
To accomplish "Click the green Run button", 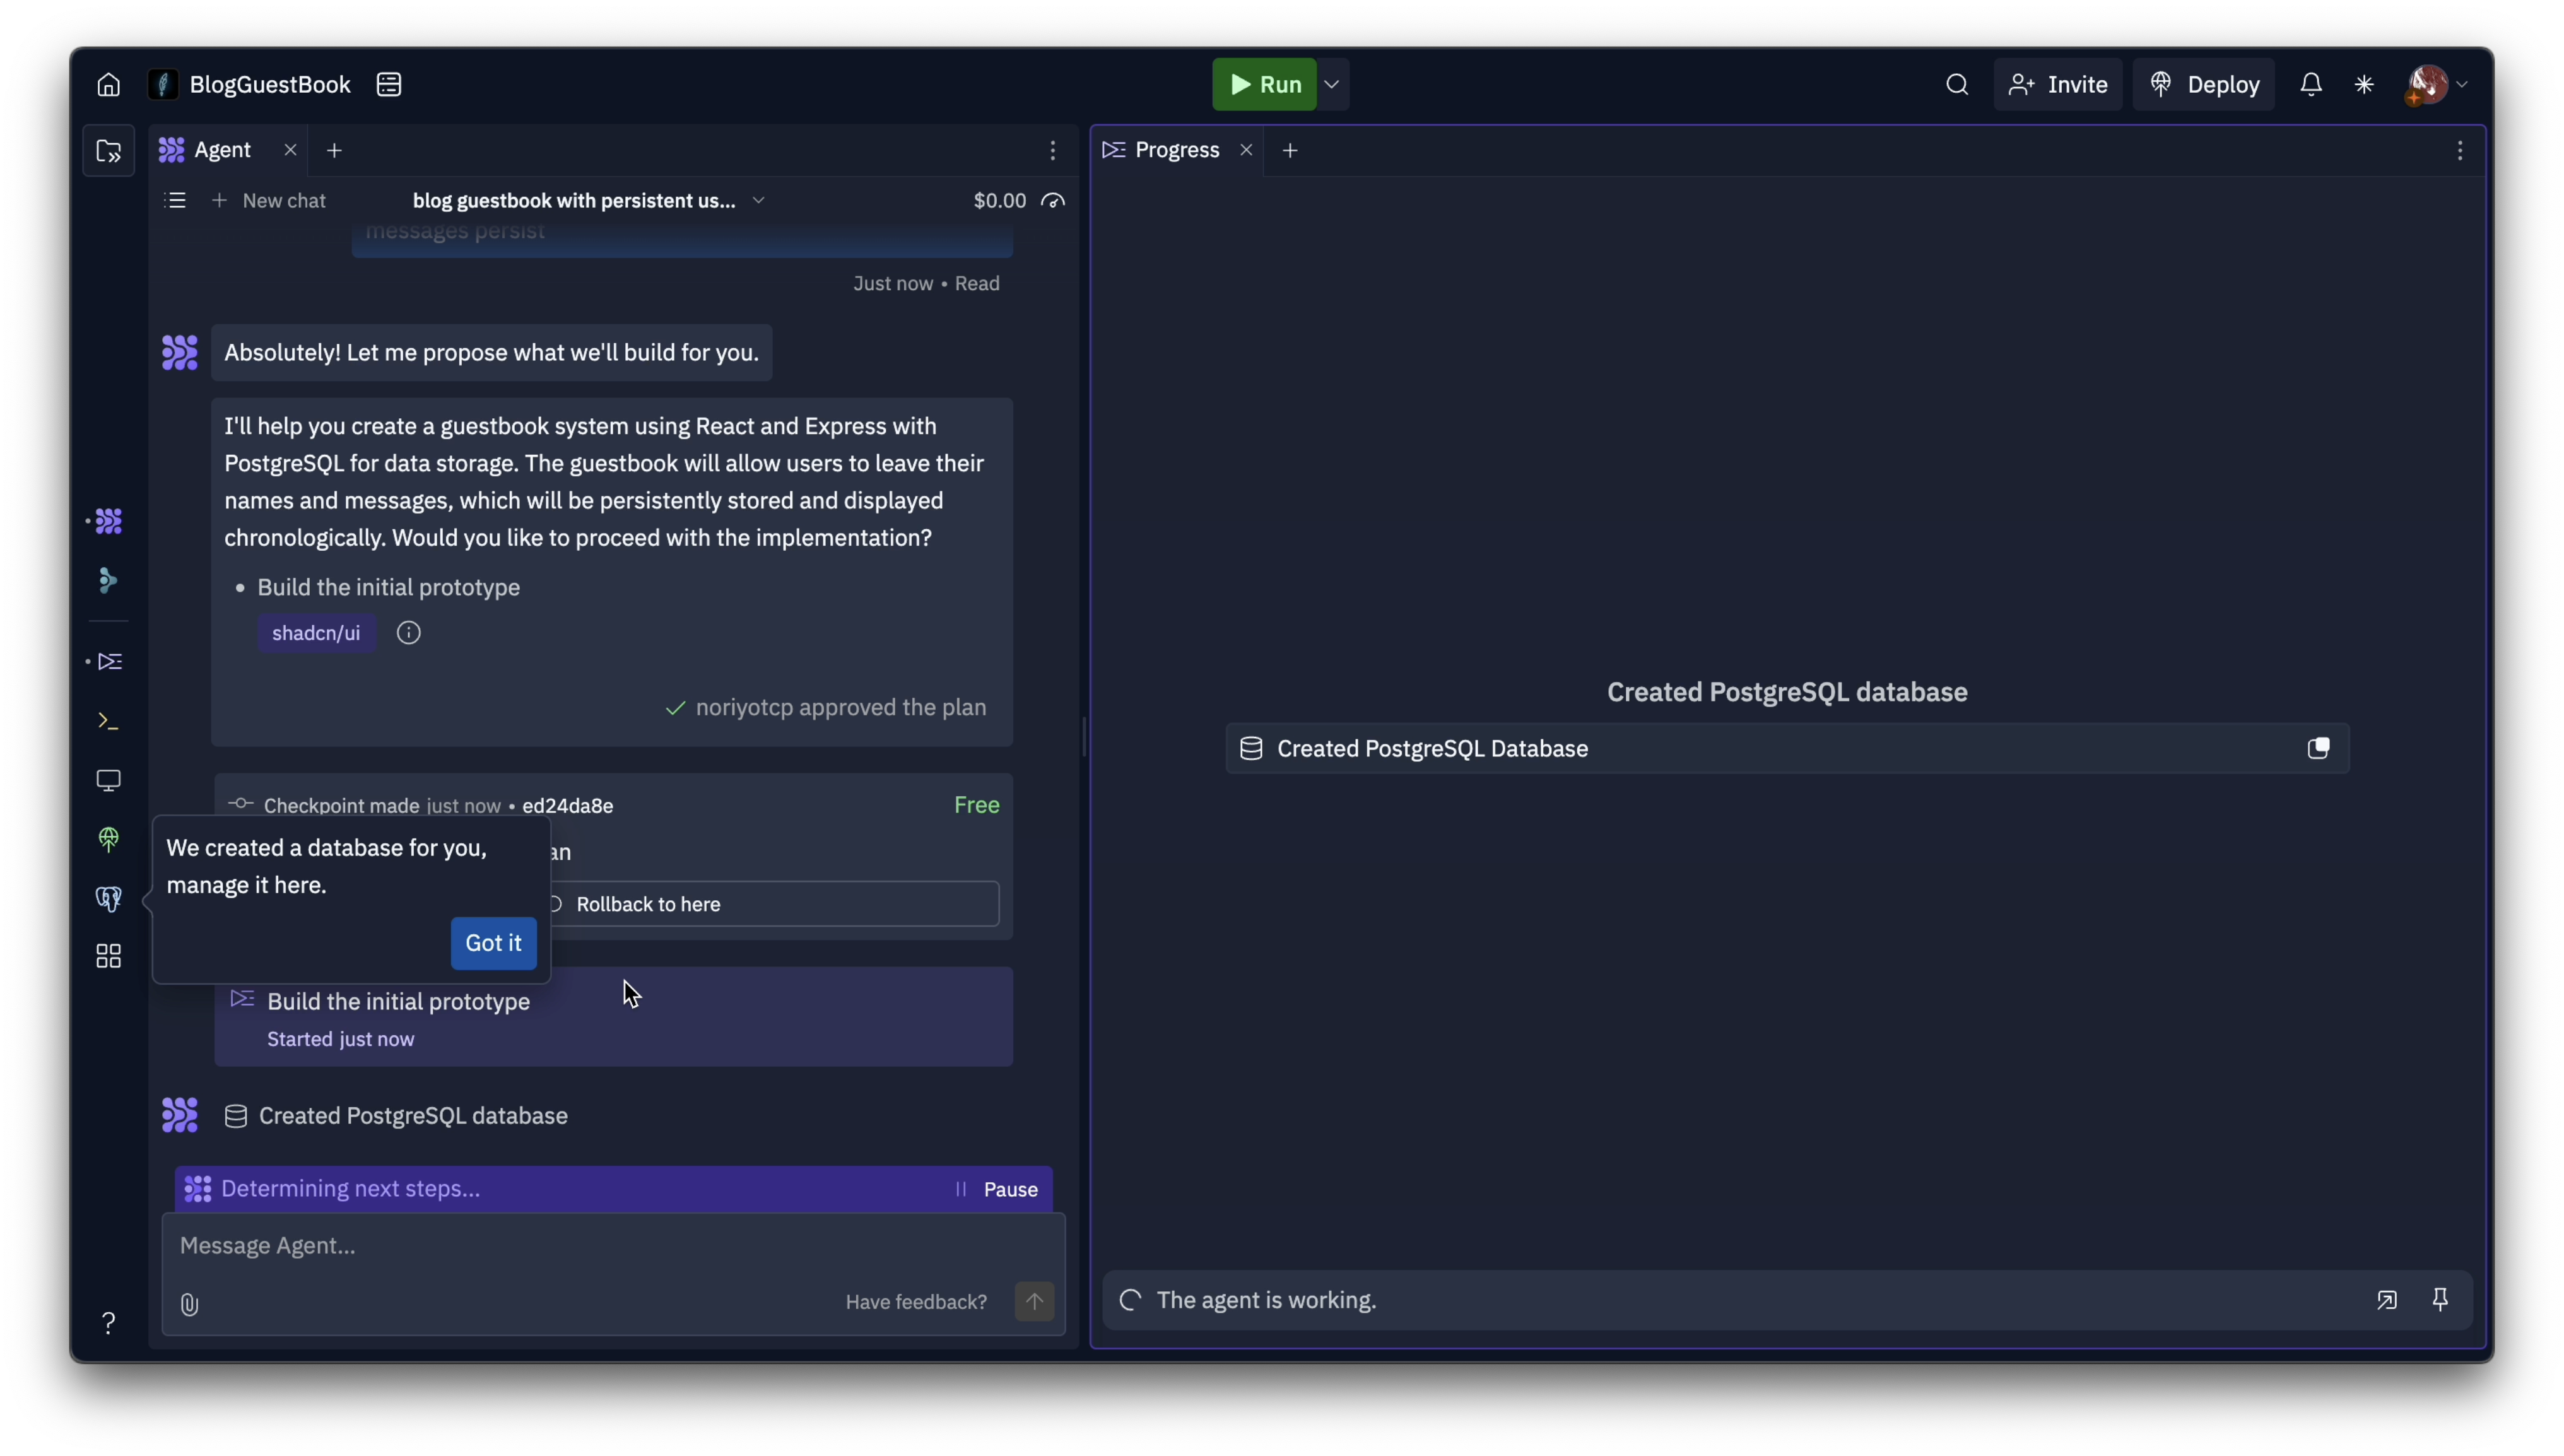I will [1264, 85].
